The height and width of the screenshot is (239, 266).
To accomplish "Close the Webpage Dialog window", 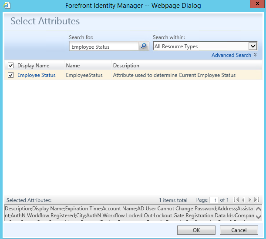I will [x=257, y=4].
